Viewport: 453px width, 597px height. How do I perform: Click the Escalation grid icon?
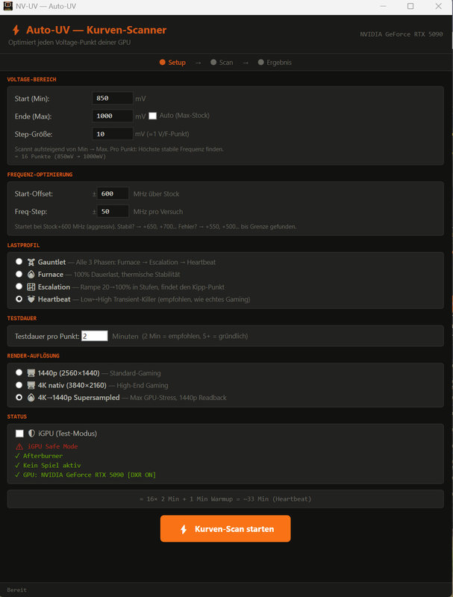coord(31,287)
